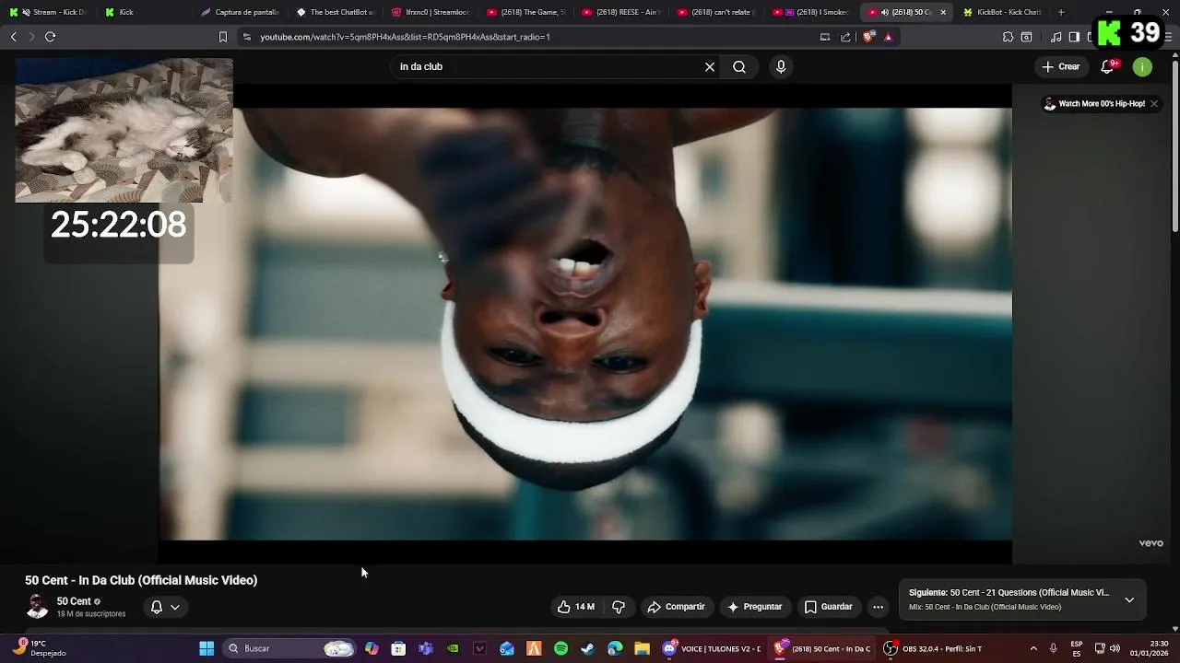The width and height of the screenshot is (1180, 663).
Task: Open File Explorer from the taskbar
Action: (642, 648)
